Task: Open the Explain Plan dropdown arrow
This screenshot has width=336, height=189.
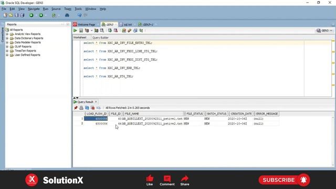Action: click(91, 30)
